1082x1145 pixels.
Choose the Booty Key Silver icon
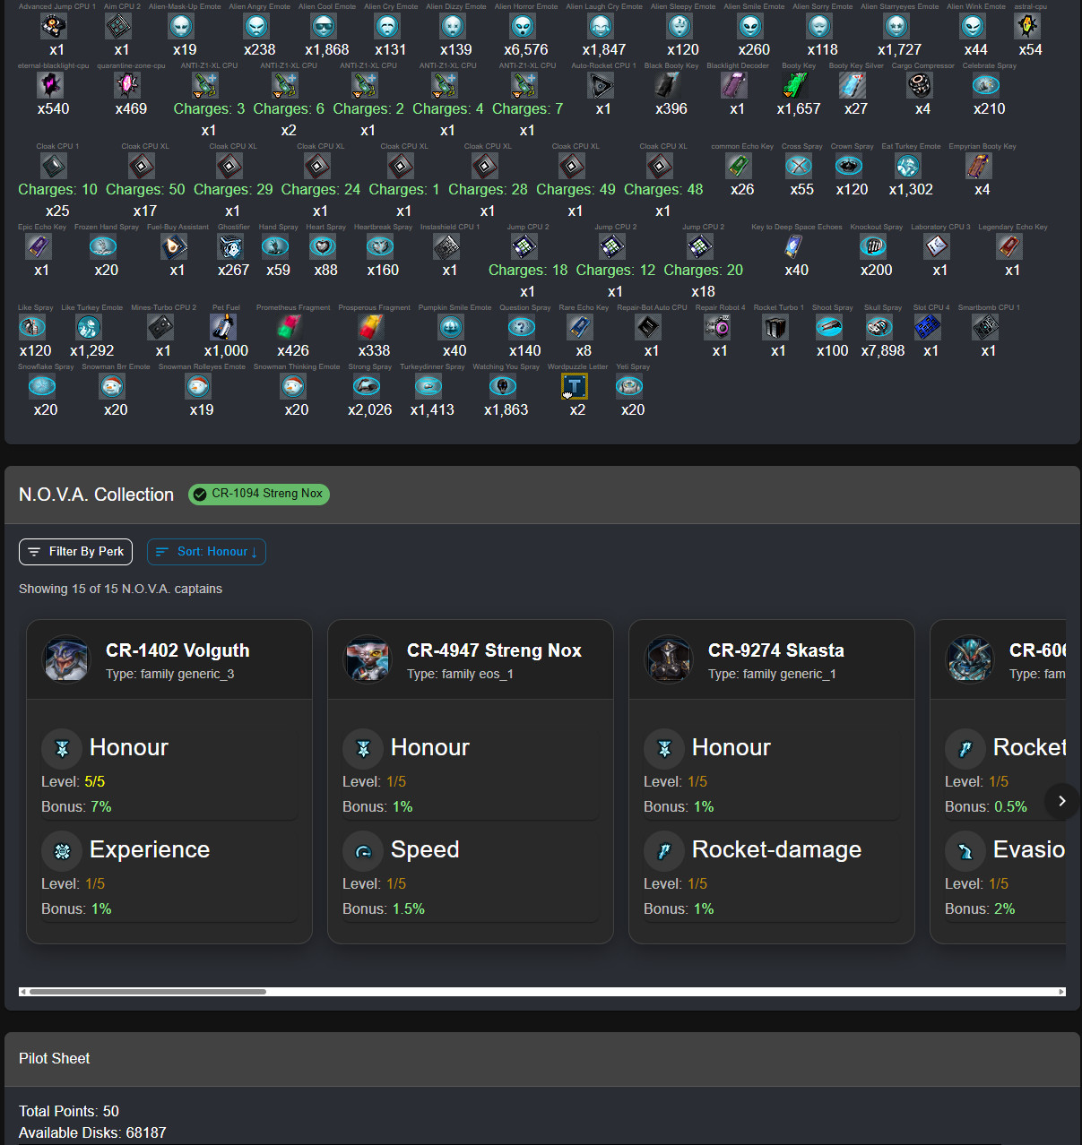click(853, 86)
